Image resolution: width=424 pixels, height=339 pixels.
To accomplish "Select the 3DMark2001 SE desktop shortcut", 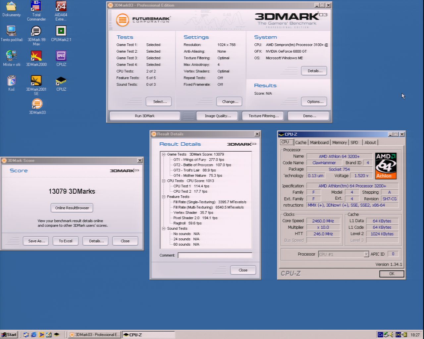I will pyautogui.click(x=36, y=85).
